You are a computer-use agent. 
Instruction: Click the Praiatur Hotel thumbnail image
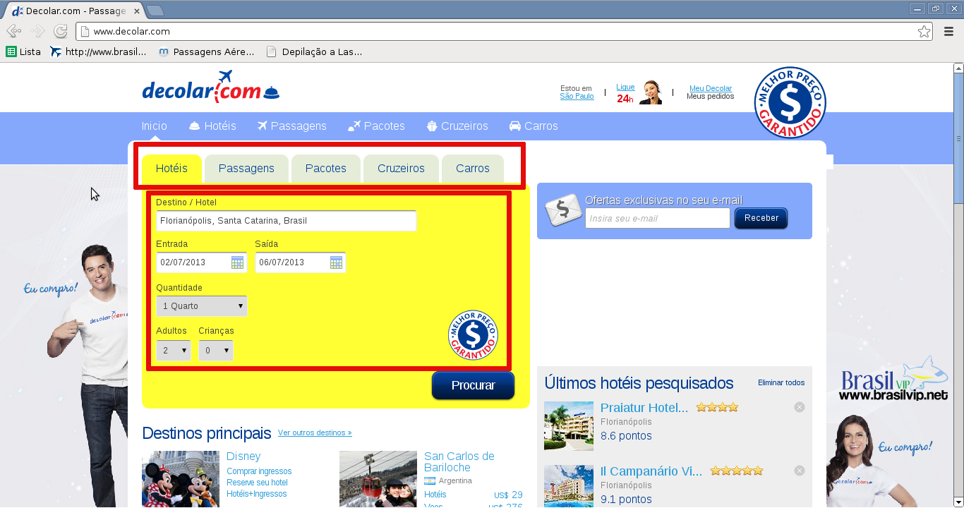coord(569,425)
